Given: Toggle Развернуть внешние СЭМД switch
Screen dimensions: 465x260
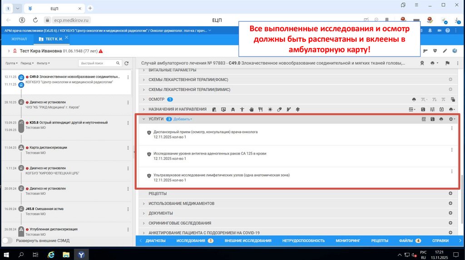Looking at the screenshot, I should pyautogui.click(x=7, y=241).
